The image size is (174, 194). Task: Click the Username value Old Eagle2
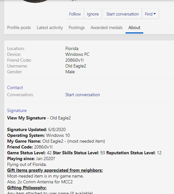pos(76,66)
